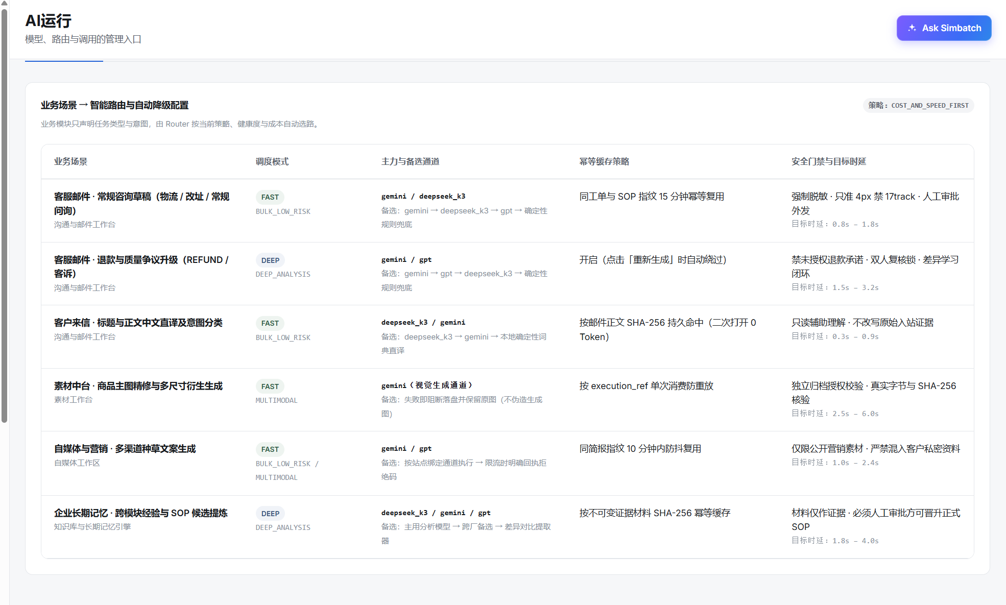The height and width of the screenshot is (605, 1006).
Task: Click the DEEP badge in 退款与质量争议 row
Action: tap(270, 260)
